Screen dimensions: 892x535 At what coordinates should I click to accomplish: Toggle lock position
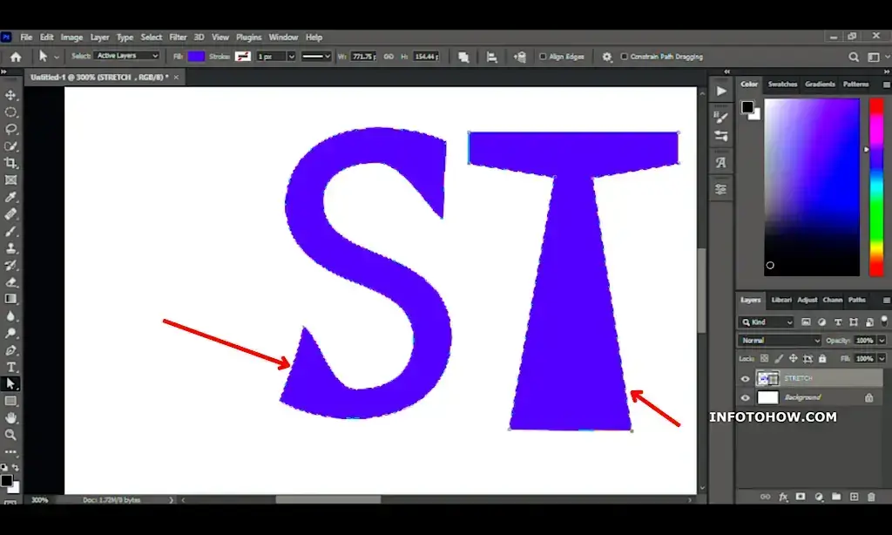pyautogui.click(x=793, y=359)
